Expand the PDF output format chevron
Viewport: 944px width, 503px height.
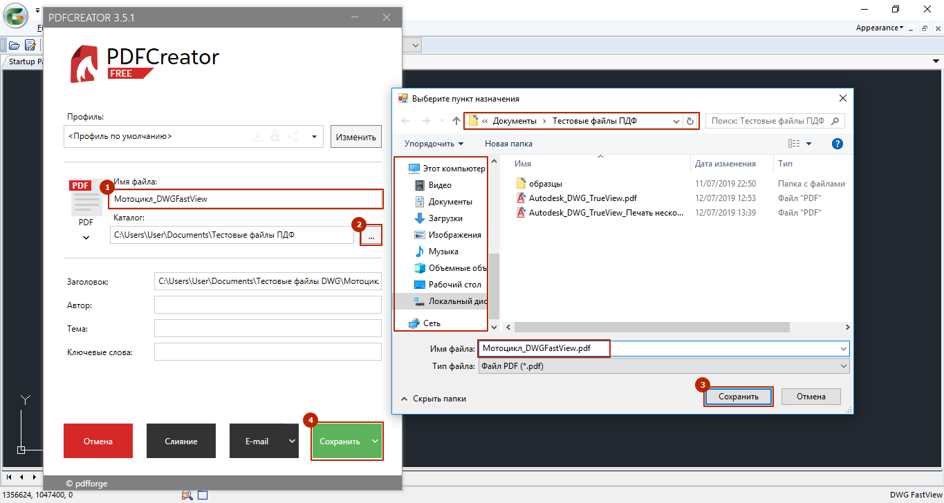pyautogui.click(x=86, y=238)
